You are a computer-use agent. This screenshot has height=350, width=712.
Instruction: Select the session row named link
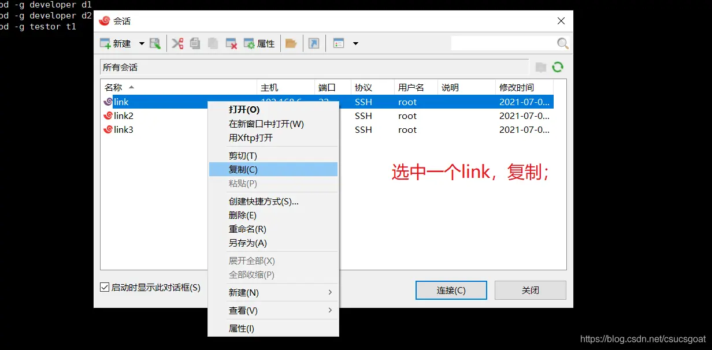328,102
